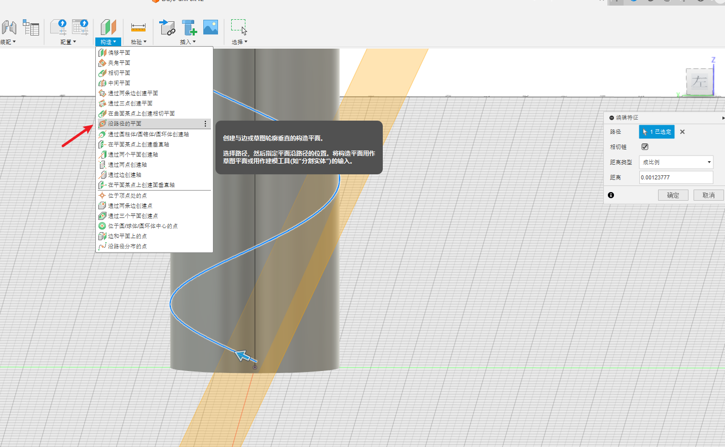This screenshot has width=725, height=447.
Task: Choose 沿路径分布的点 menu entry
Action: point(127,246)
